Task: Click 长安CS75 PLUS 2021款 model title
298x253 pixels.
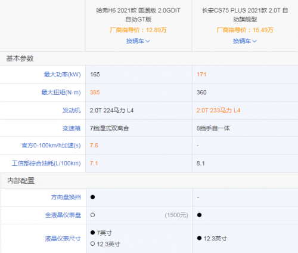Action: 245,15
